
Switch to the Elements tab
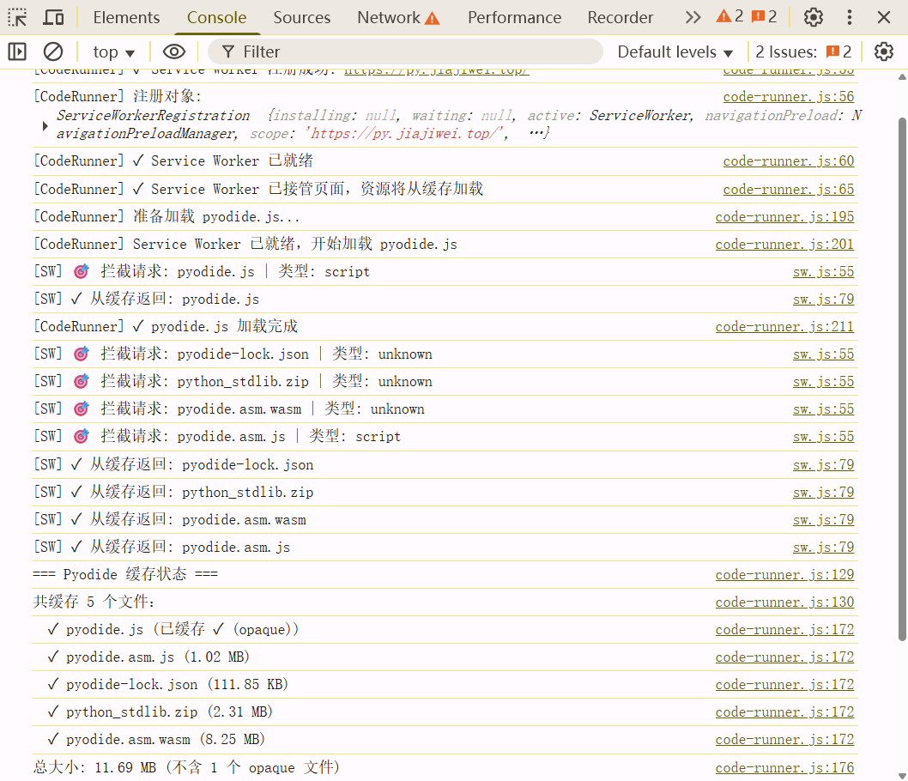(126, 17)
